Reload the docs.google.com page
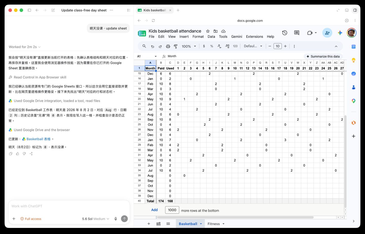The height and width of the screenshot is (234, 365). click(x=153, y=21)
